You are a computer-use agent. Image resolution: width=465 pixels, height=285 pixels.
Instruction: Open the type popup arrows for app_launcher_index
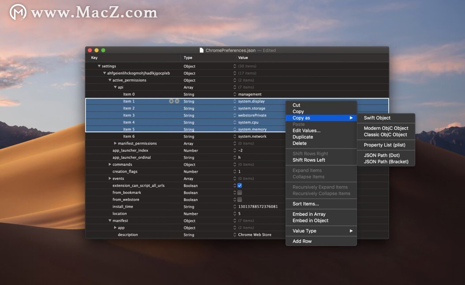(x=234, y=151)
